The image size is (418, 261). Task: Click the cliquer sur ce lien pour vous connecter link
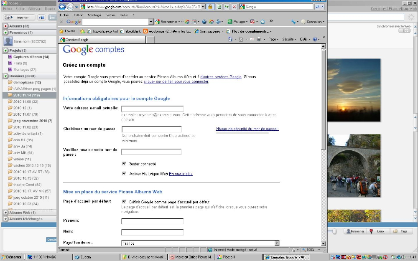coord(176,81)
